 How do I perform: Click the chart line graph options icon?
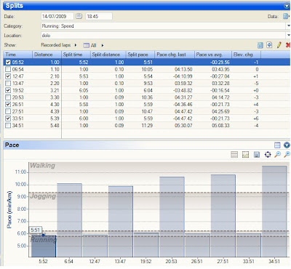(x=245, y=154)
